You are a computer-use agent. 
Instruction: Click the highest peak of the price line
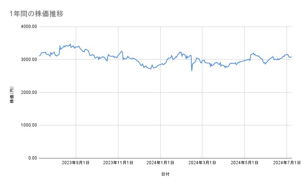point(70,44)
